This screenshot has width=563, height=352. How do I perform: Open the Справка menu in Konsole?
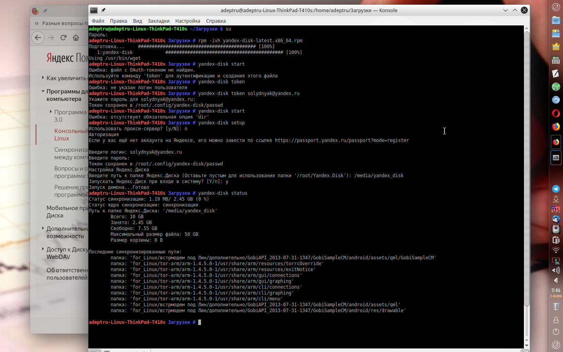pyautogui.click(x=216, y=21)
